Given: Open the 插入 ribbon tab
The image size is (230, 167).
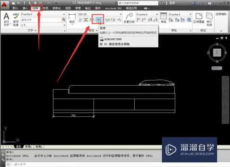Looking at the screenshot, I should (25, 8).
